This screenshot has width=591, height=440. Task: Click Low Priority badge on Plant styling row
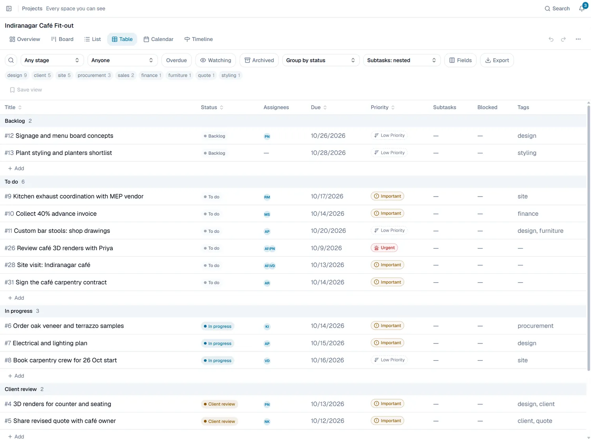click(x=389, y=153)
